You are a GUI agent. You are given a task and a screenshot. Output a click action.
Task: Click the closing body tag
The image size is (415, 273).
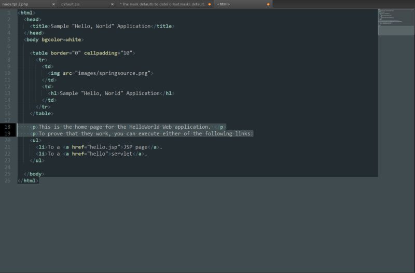pyautogui.click(x=34, y=174)
